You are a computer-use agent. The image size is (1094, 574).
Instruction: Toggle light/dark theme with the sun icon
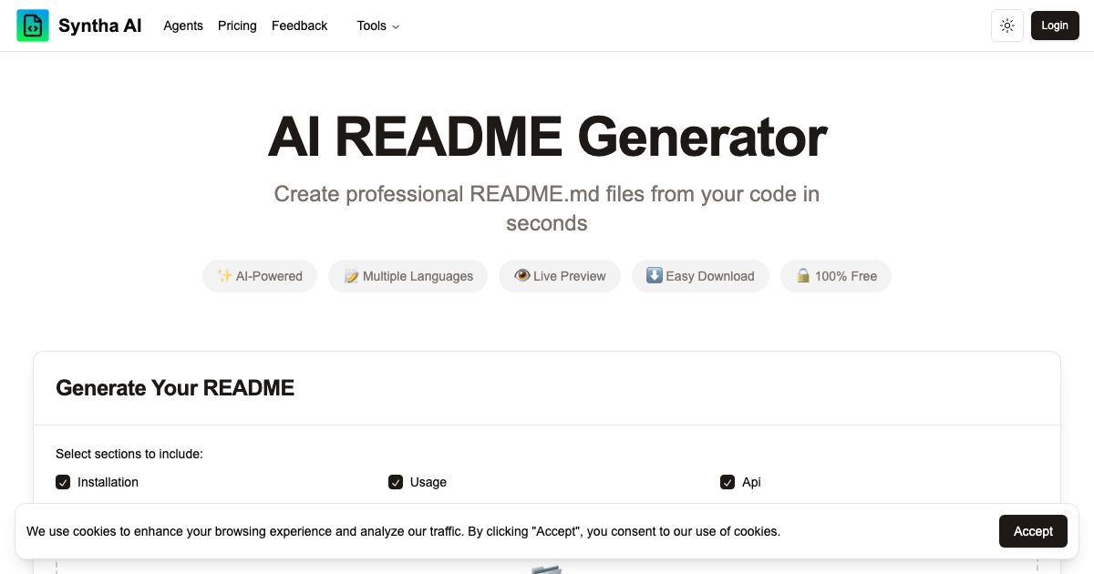pos(1006,26)
